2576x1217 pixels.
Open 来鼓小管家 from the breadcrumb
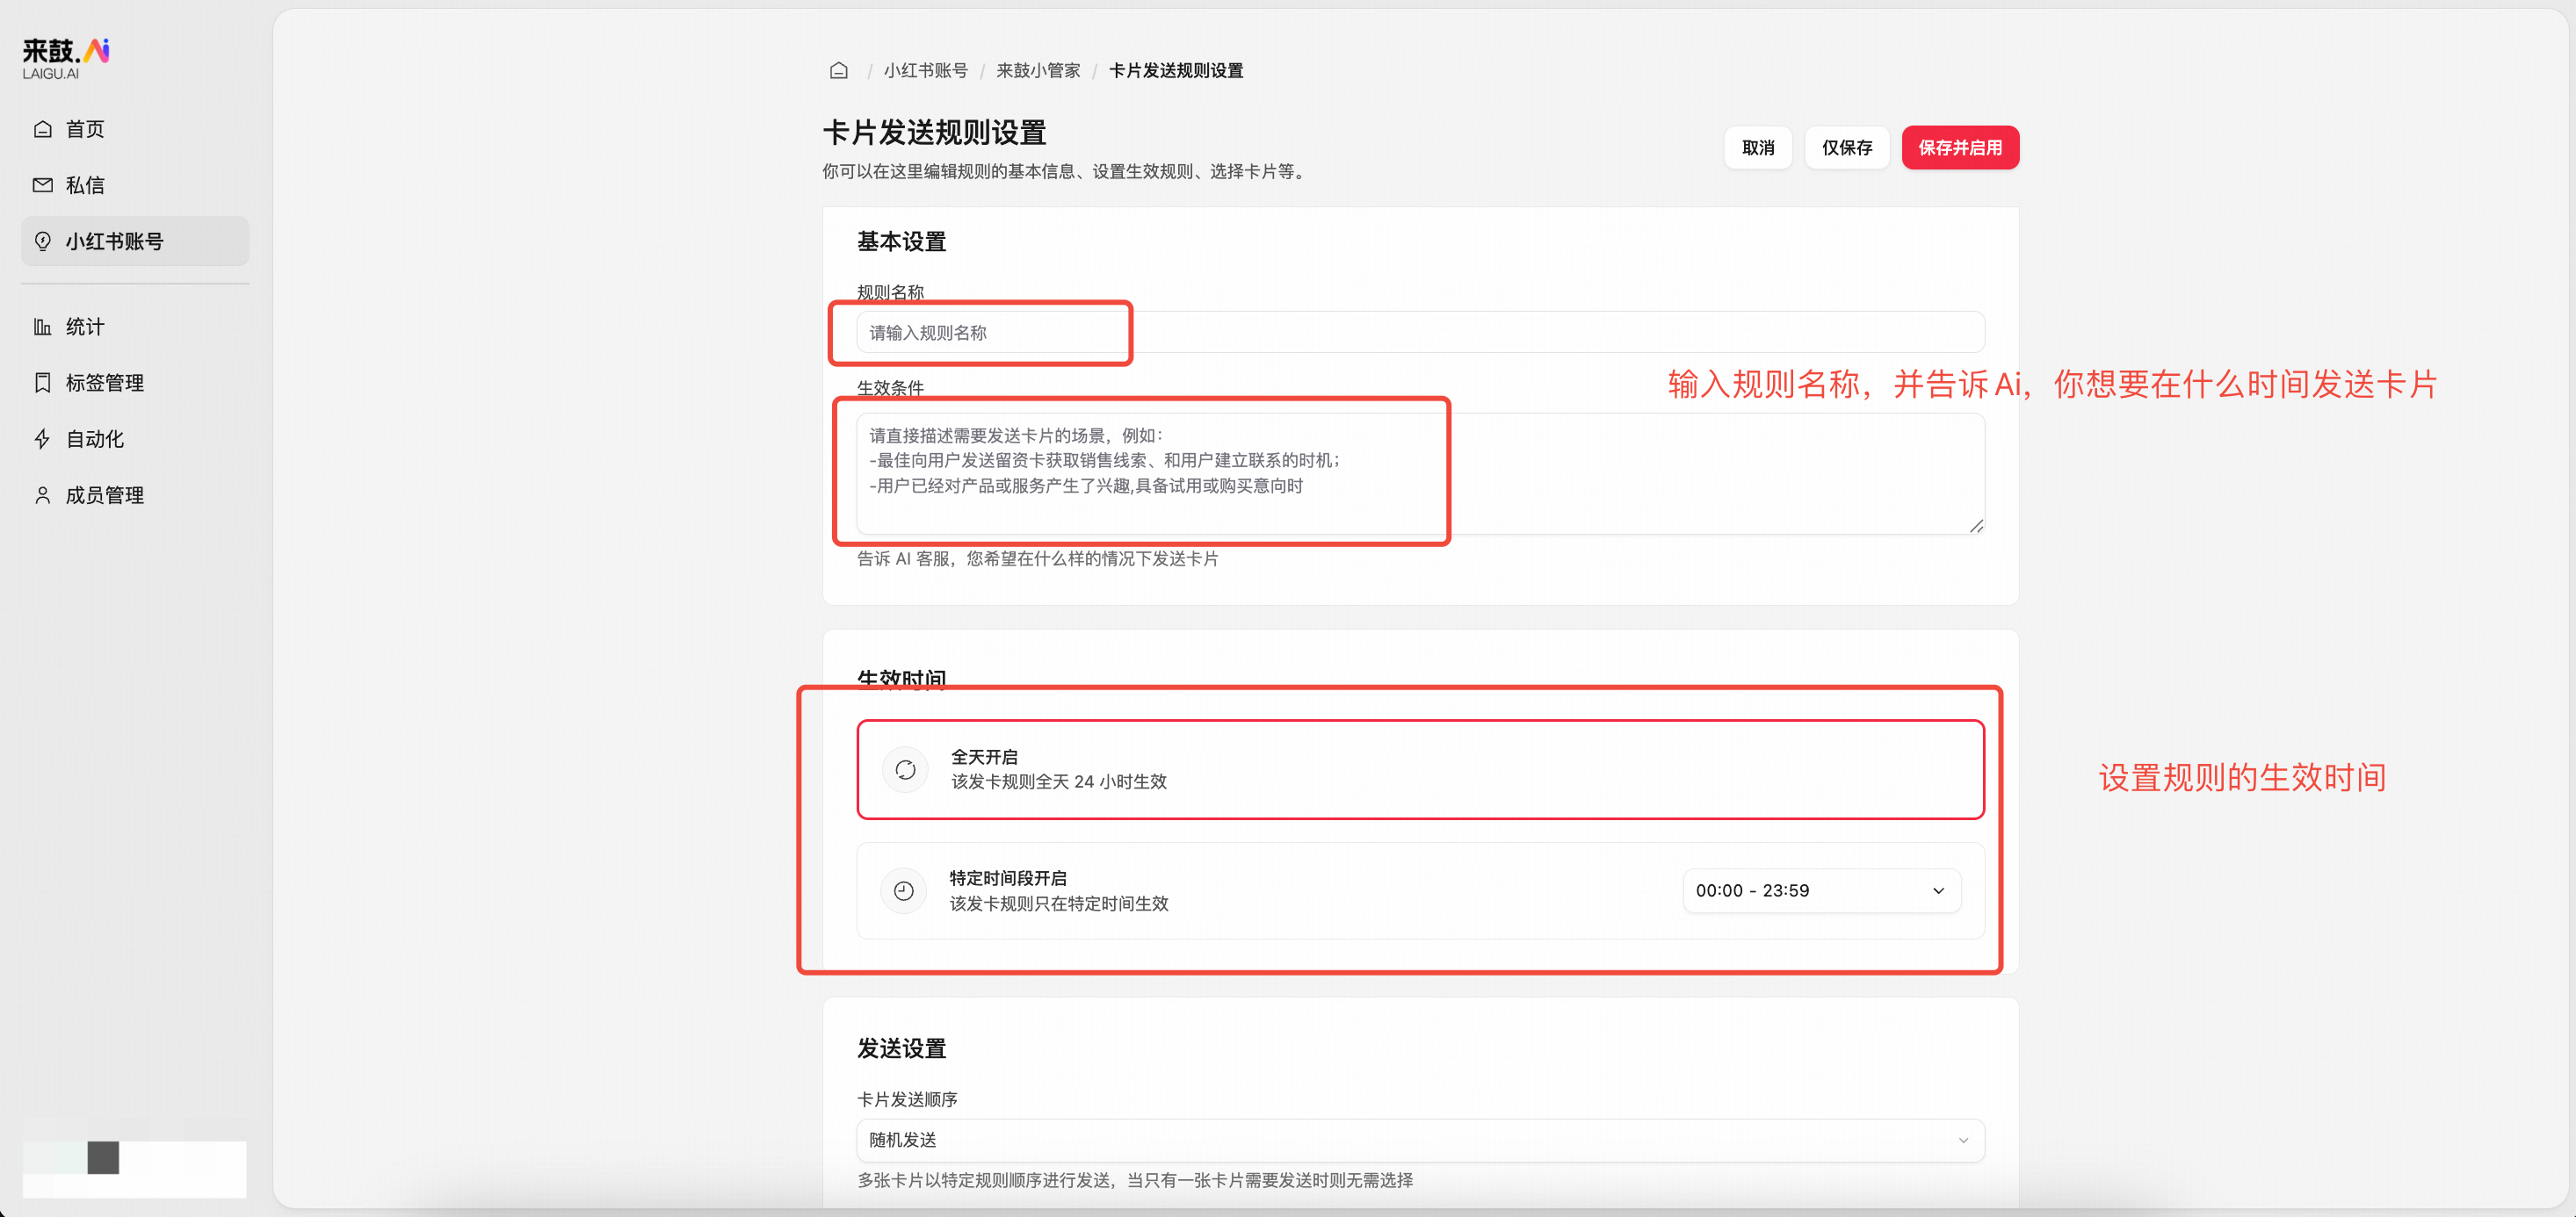click(1037, 70)
